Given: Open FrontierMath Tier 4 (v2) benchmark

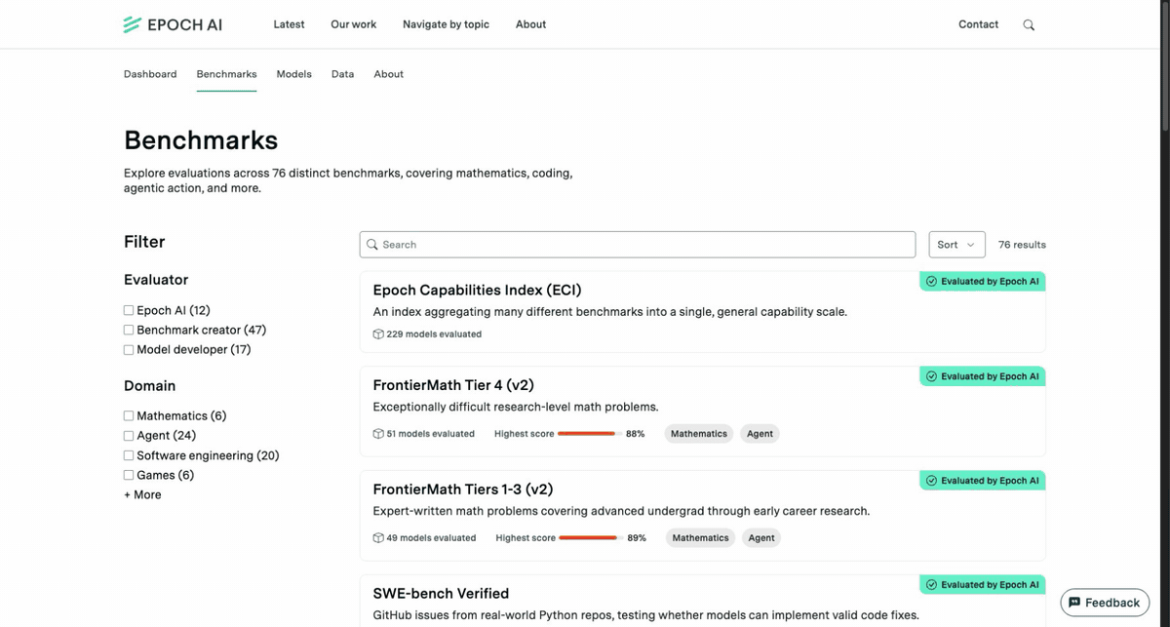Looking at the screenshot, I should pyautogui.click(x=453, y=385).
